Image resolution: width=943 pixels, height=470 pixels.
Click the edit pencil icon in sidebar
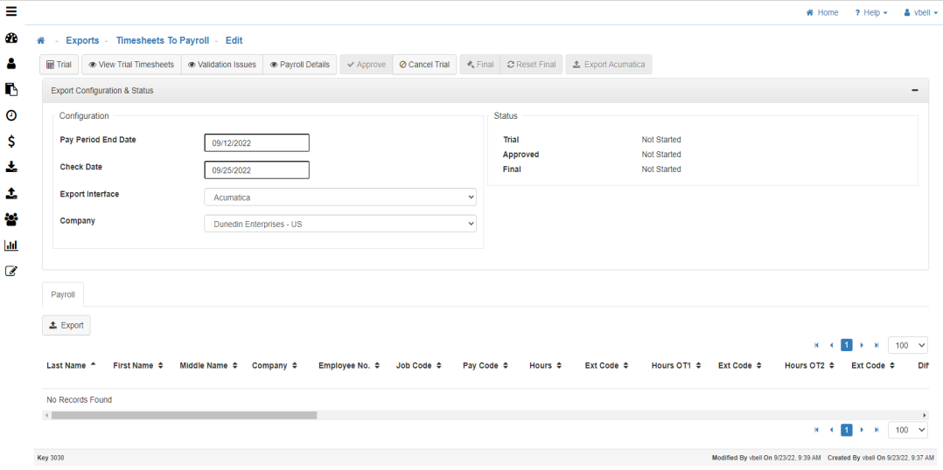(11, 271)
